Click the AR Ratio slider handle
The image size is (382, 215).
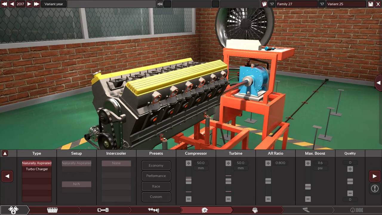click(268, 181)
